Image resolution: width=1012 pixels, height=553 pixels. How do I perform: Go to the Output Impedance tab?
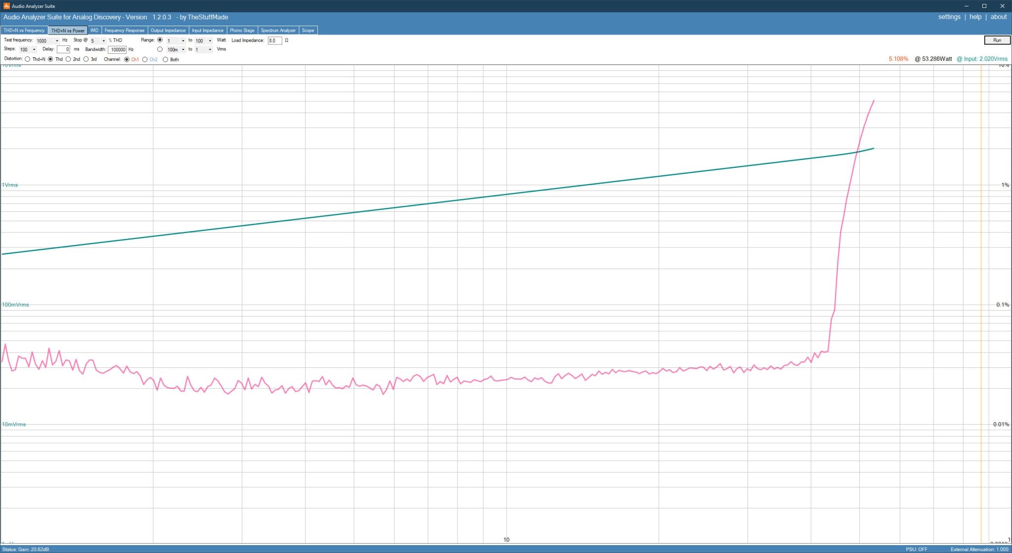(168, 31)
